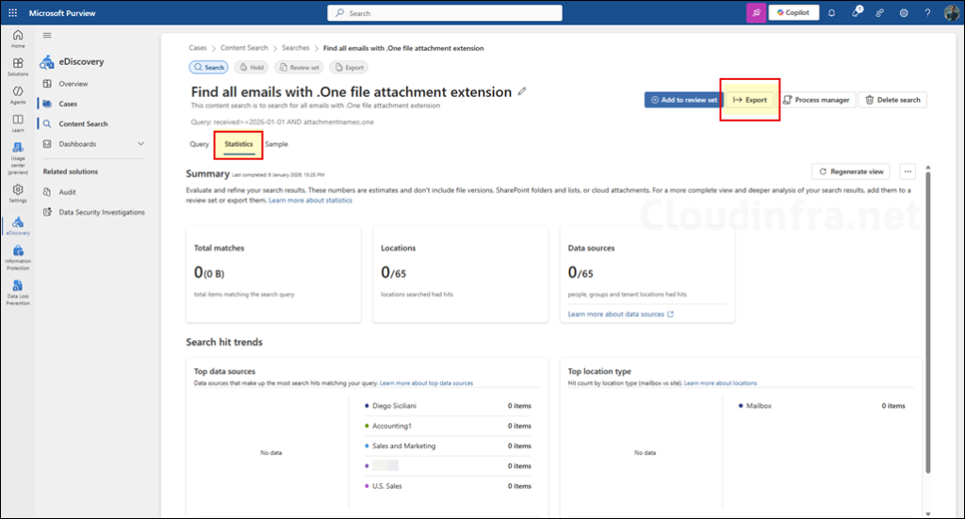Edit search title with pencil icon
This screenshot has width=965, height=519.
pyautogui.click(x=522, y=91)
